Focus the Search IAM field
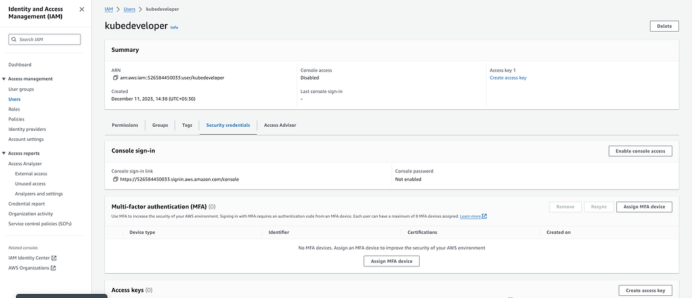This screenshot has width=692, height=298. click(45, 40)
